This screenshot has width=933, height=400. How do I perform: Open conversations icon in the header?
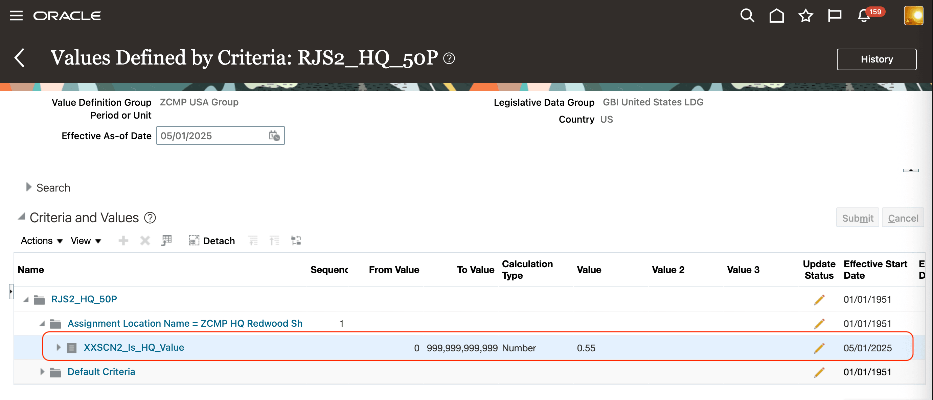click(x=834, y=16)
